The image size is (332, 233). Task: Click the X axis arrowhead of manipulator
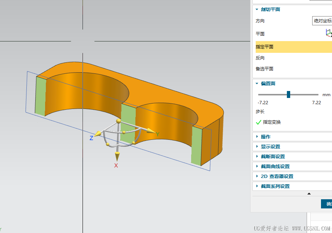pos(117,157)
